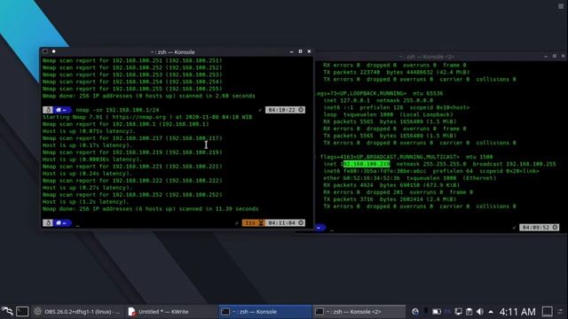Click the penguin icon beside nmap -sn command
This screenshot has width=568, height=319.
pyautogui.click(x=48, y=110)
